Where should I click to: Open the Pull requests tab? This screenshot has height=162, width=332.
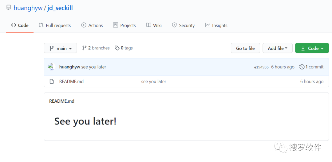click(x=55, y=26)
